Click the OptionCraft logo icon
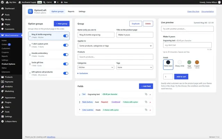Screen dimensions: 222x139 pyautogui.click(x=30, y=11)
